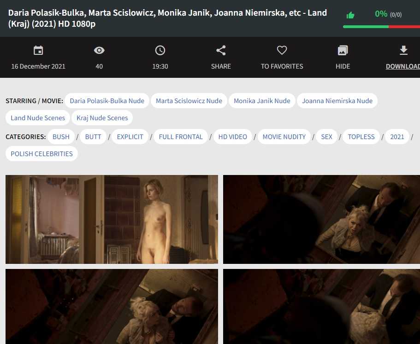Go to the Joanna Niemirska tag

(x=337, y=101)
